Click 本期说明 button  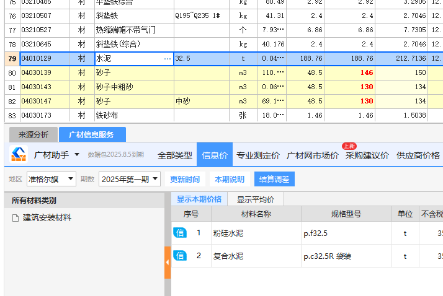tap(230, 179)
